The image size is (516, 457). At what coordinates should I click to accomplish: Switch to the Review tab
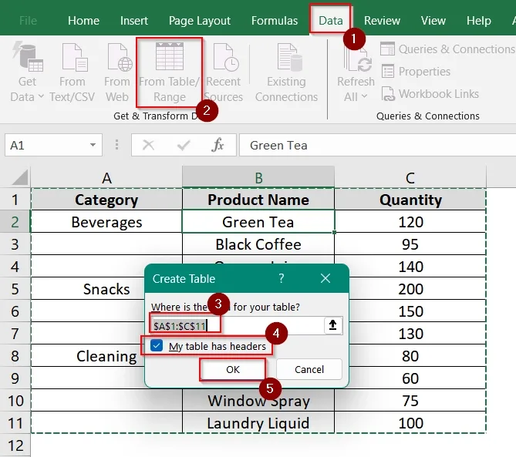[382, 20]
